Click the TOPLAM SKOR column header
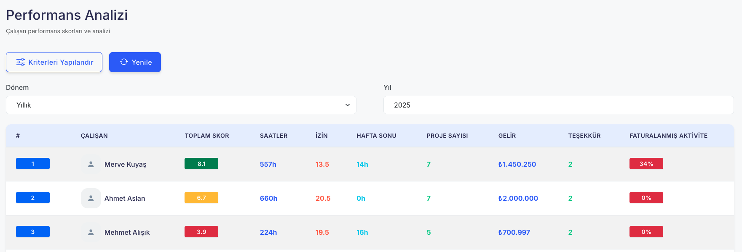Screen dimensions: 742x252 207,136
